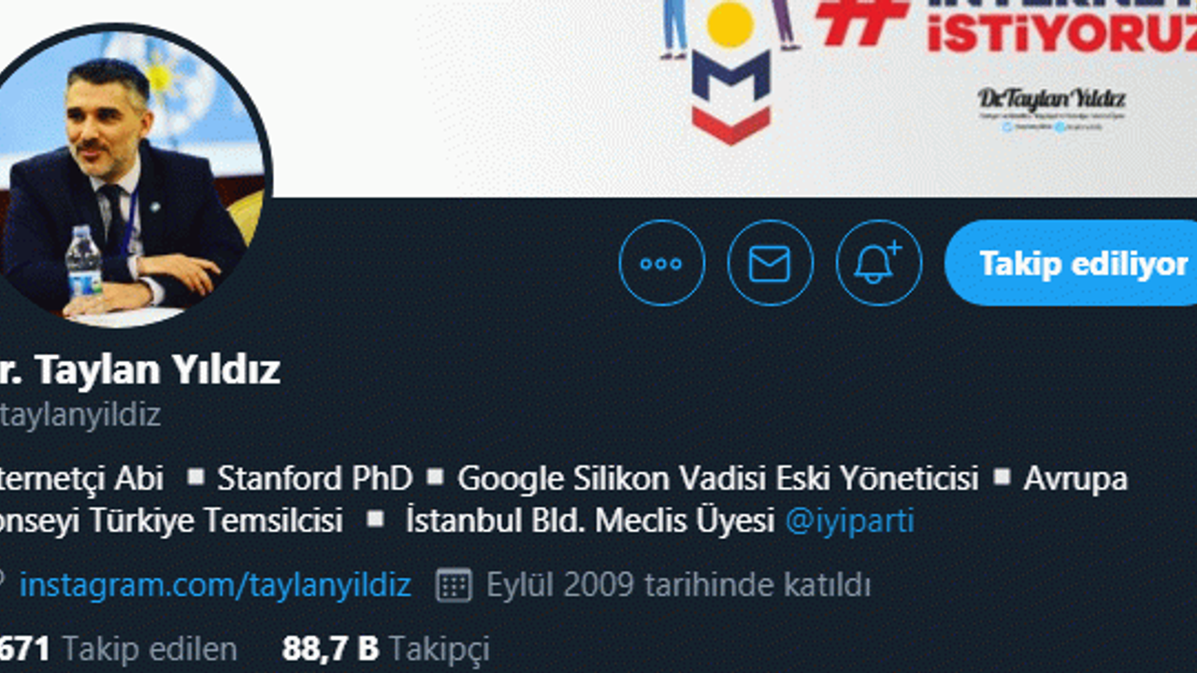View the 671 Takip edilen list
The height and width of the screenshot is (673, 1197).
pos(118,648)
